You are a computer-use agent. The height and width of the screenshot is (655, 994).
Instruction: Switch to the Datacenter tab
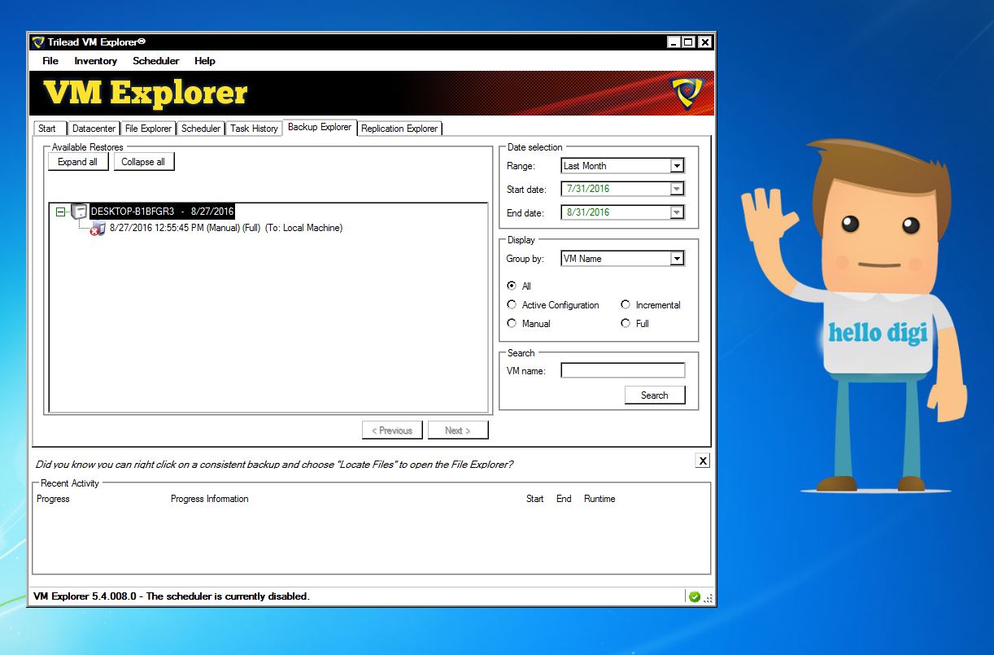click(x=94, y=129)
